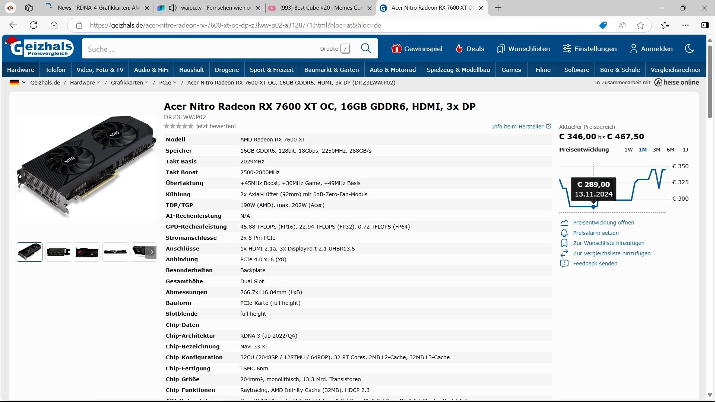The height and width of the screenshot is (402, 716).
Task: Open the Edge sidebar icon
Action: (x=704, y=25)
